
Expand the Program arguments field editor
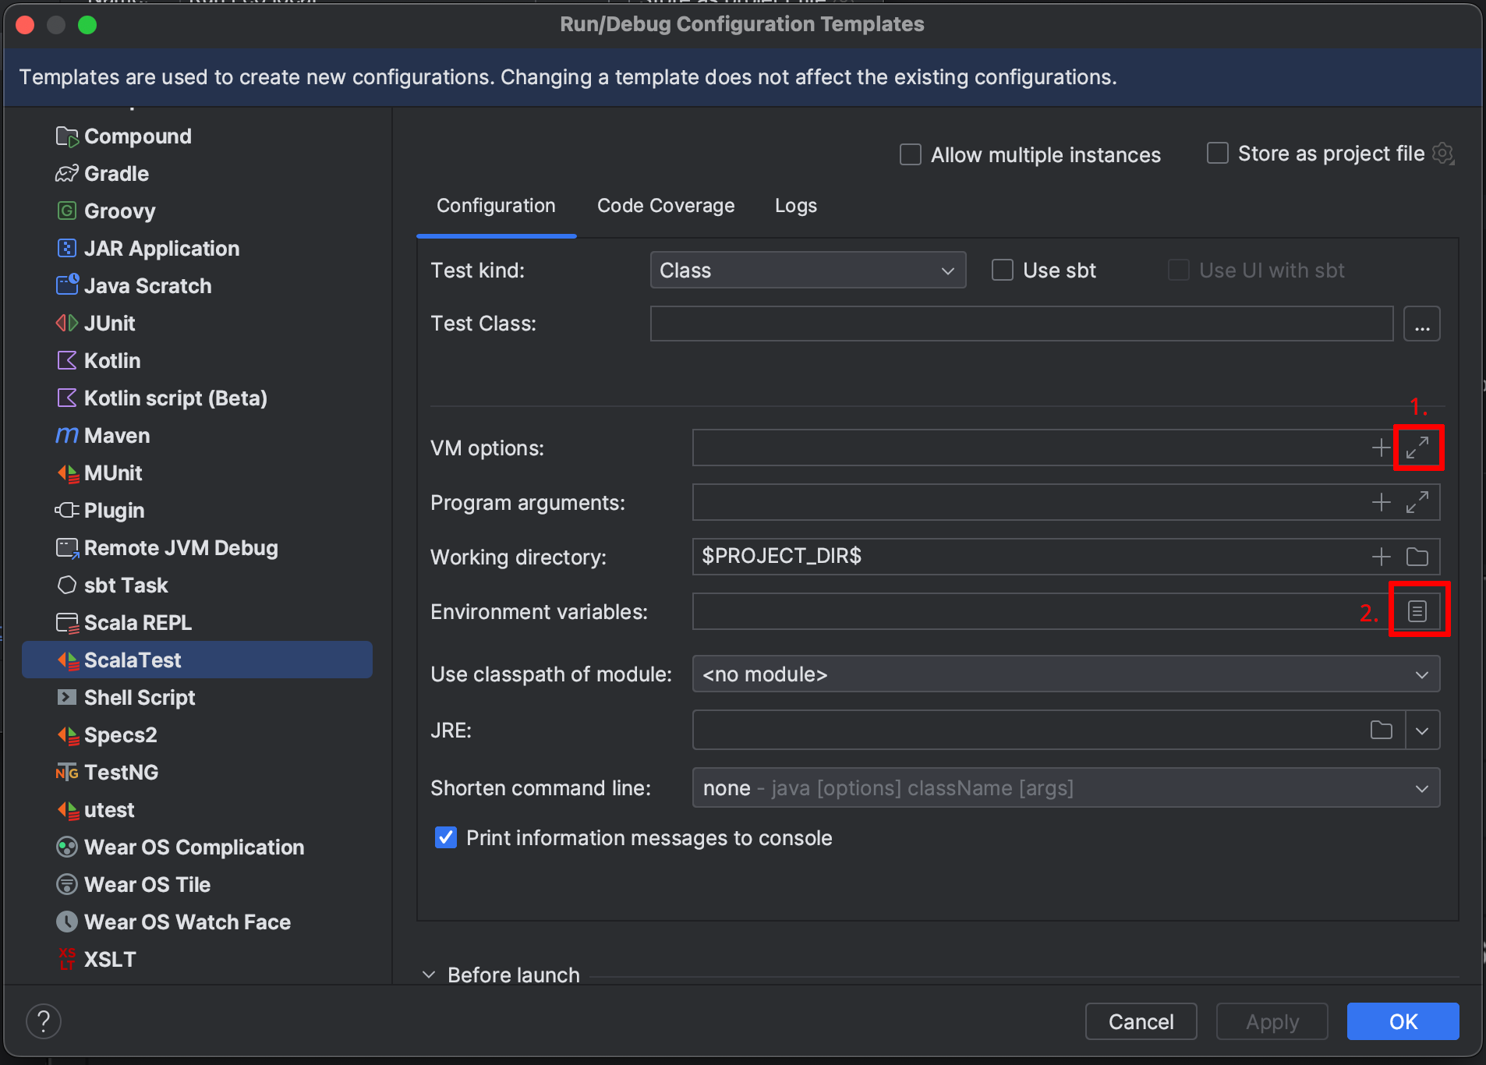(x=1417, y=502)
